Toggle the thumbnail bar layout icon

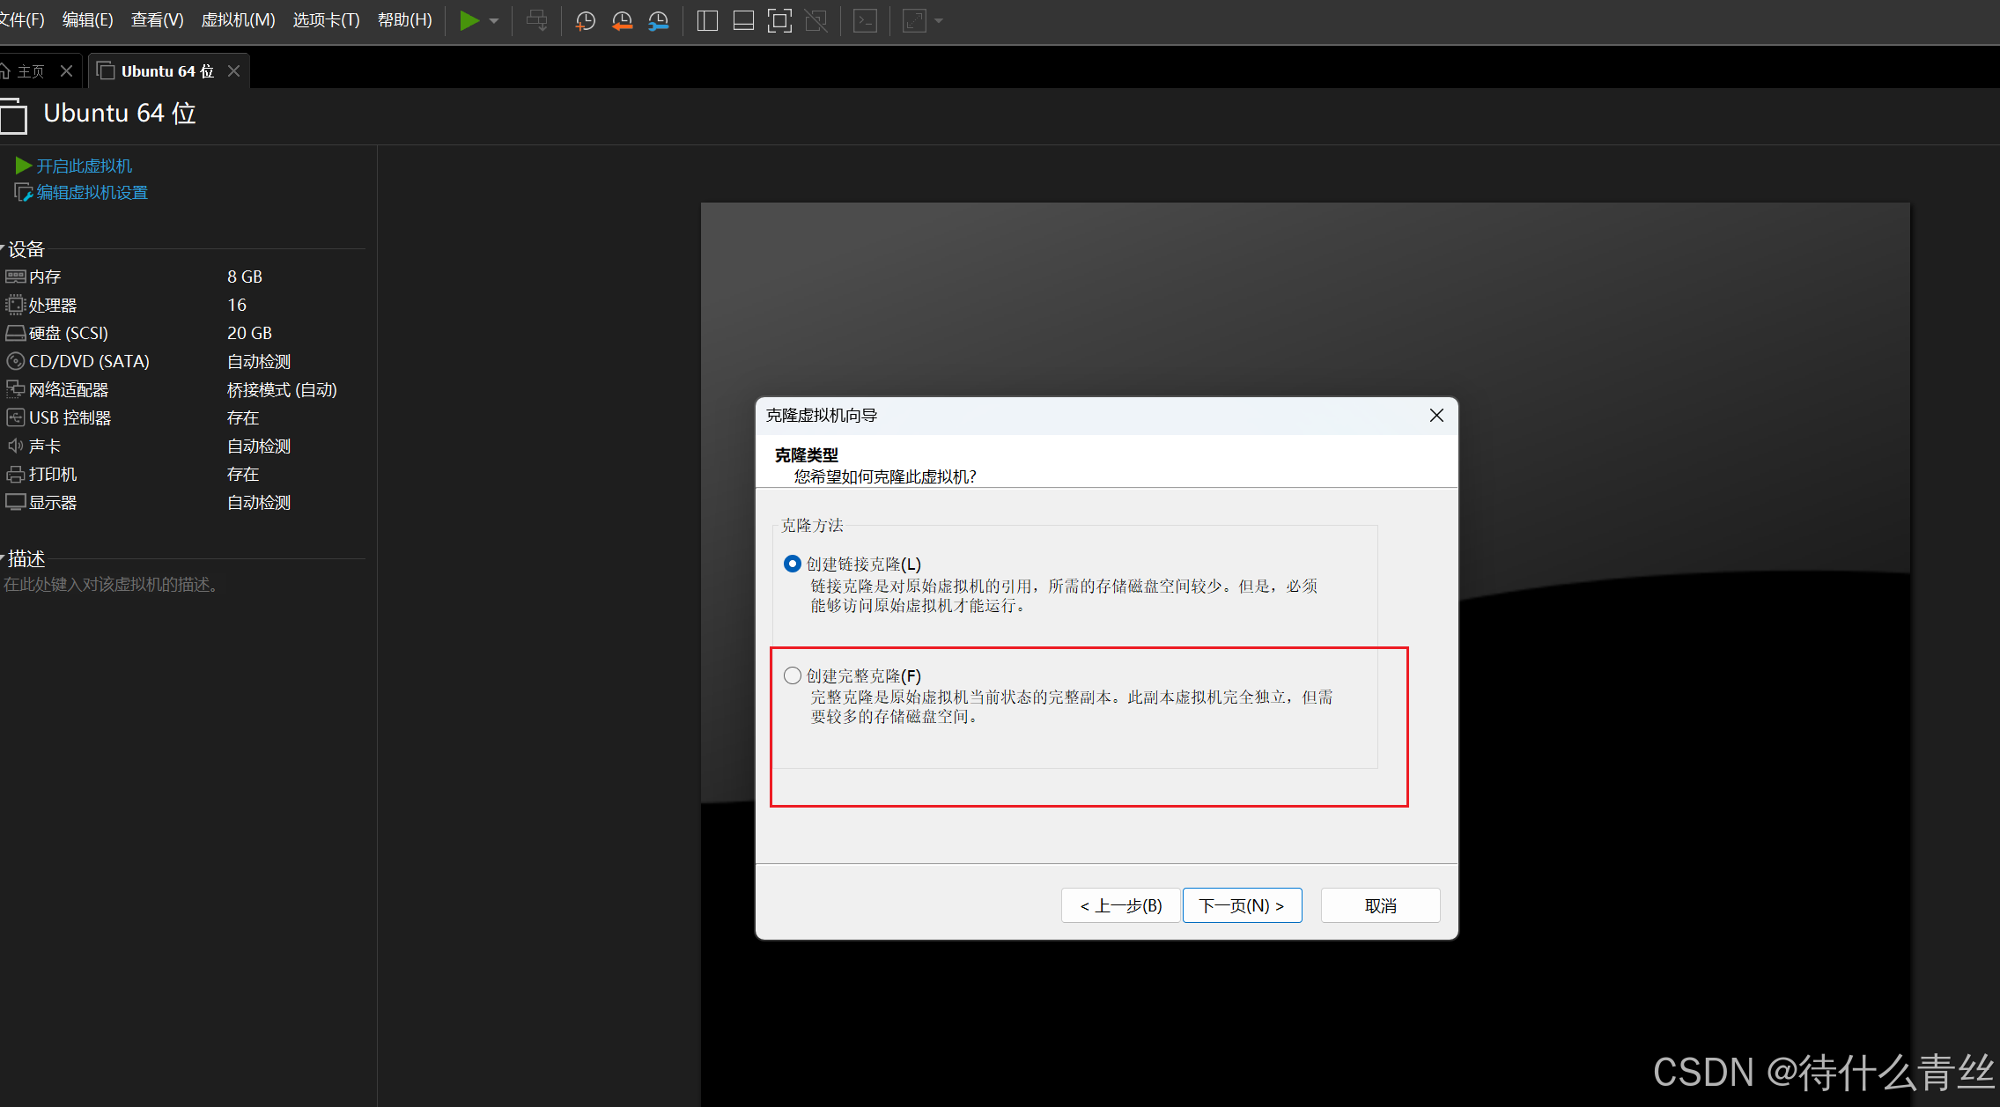[x=743, y=20]
